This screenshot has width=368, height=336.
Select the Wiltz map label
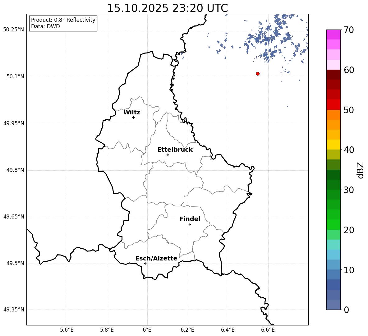tap(132, 113)
